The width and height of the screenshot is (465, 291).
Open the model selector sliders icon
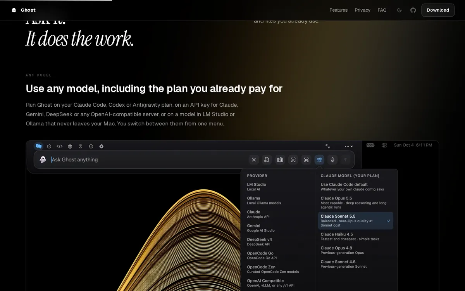tap(319, 159)
